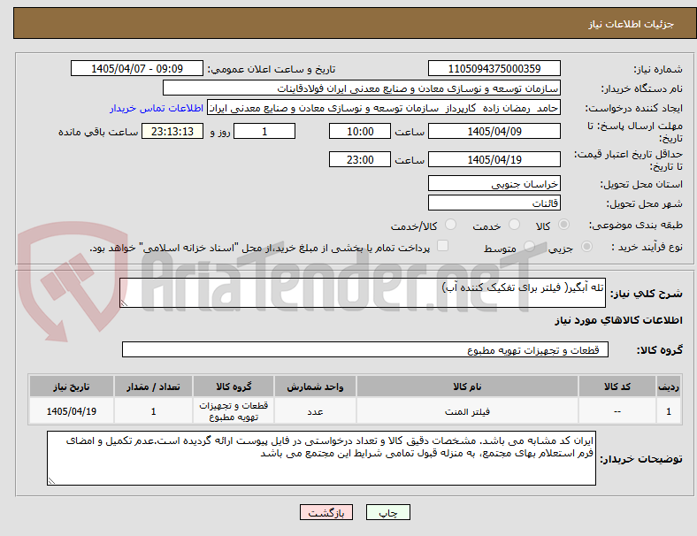
Task: Click the فیلتر المنت item name cell
Action: pos(467,411)
